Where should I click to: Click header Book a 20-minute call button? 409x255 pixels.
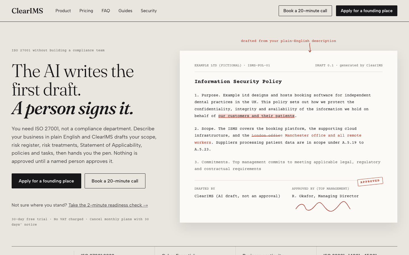tap(305, 11)
